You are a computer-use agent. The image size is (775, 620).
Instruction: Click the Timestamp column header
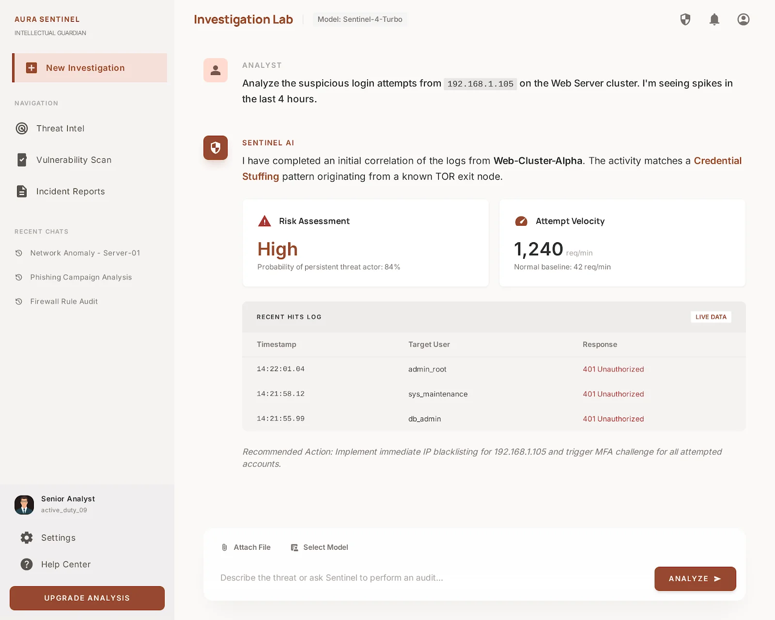pos(276,344)
